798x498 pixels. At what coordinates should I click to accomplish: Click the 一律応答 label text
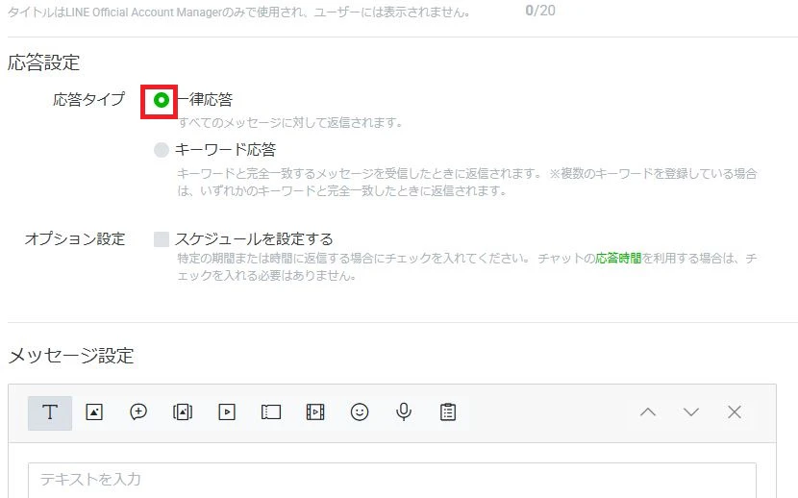coord(204,99)
